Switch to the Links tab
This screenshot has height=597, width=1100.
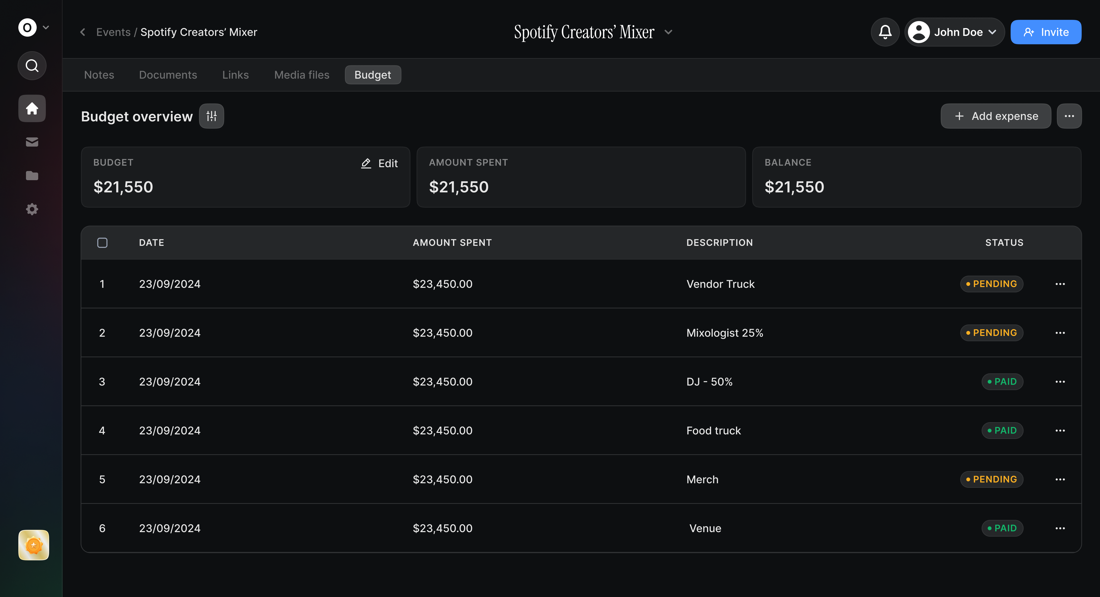tap(235, 75)
